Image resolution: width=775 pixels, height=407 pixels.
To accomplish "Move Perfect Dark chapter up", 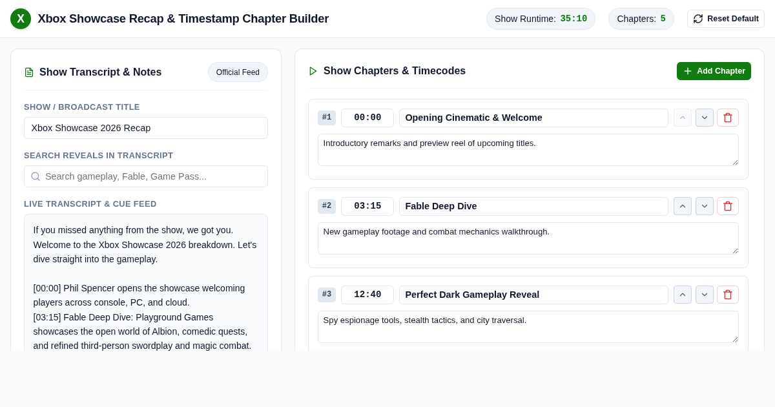I will point(683,295).
